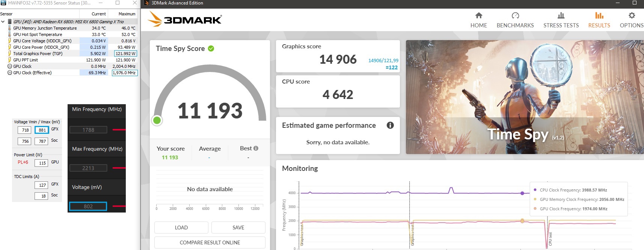Click the 11 193 Time Spy score number

tap(210, 111)
